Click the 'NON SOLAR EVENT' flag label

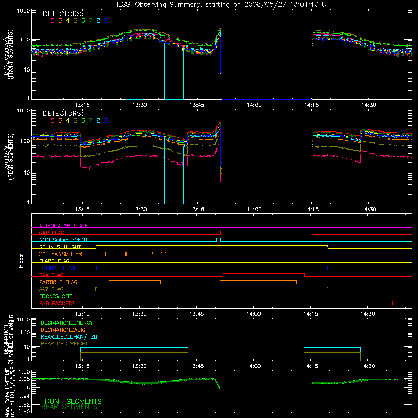(63, 240)
